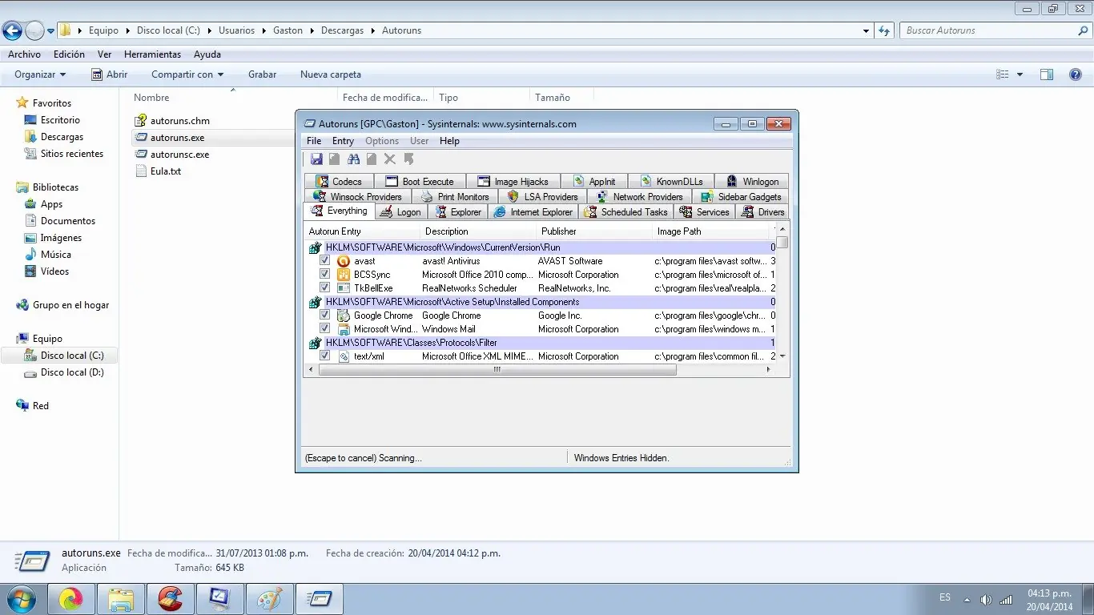Open the Explorer help question mark icon
The width and height of the screenshot is (1094, 615).
pyautogui.click(x=1076, y=74)
